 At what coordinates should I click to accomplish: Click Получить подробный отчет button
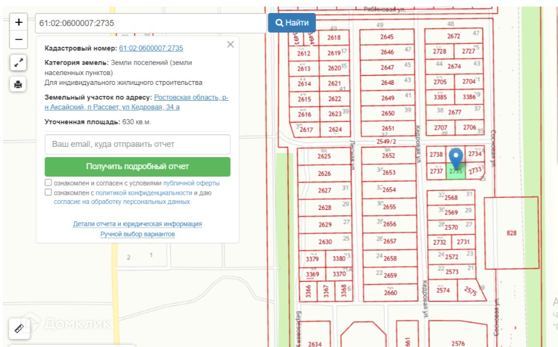click(137, 167)
